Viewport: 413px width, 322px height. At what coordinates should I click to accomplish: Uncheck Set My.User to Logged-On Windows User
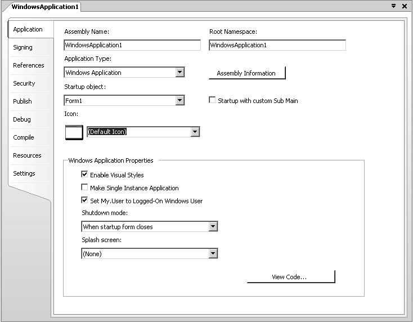pyautogui.click(x=85, y=200)
